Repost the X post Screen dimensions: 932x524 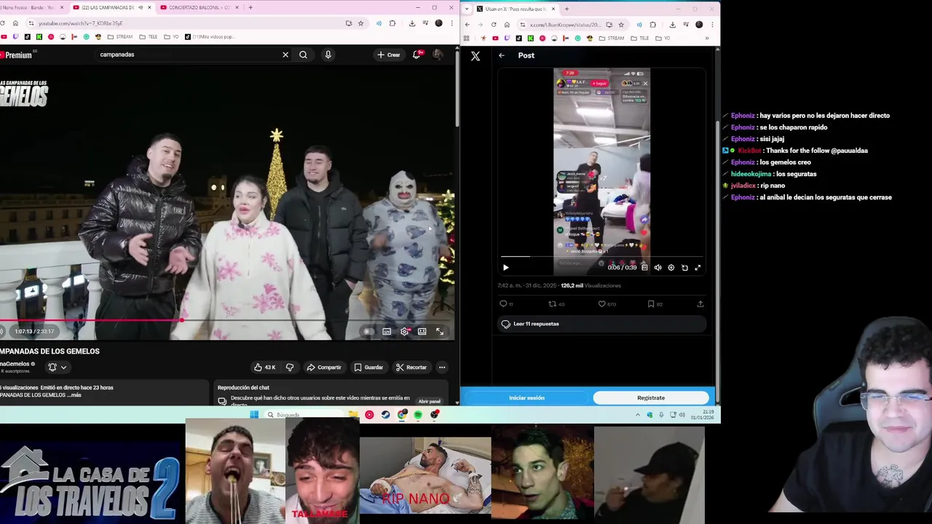pos(552,304)
